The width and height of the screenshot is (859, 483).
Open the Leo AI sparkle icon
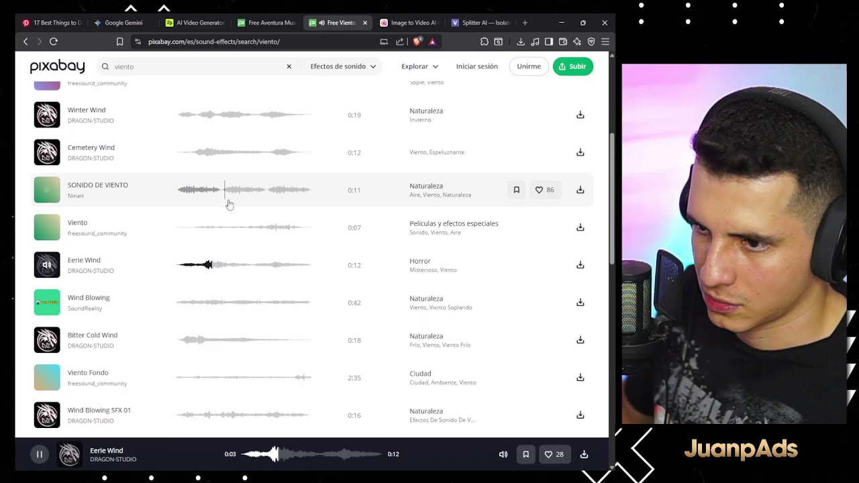tap(577, 42)
